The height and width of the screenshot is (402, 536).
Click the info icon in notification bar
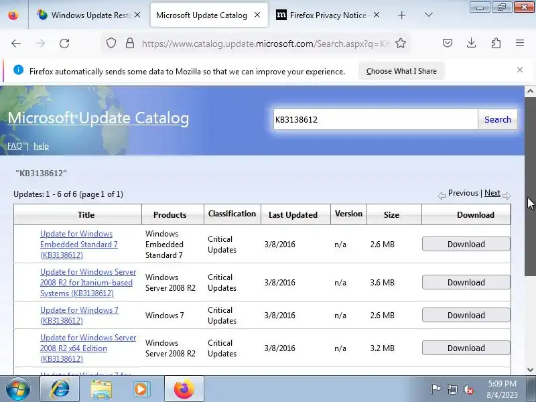(x=19, y=70)
